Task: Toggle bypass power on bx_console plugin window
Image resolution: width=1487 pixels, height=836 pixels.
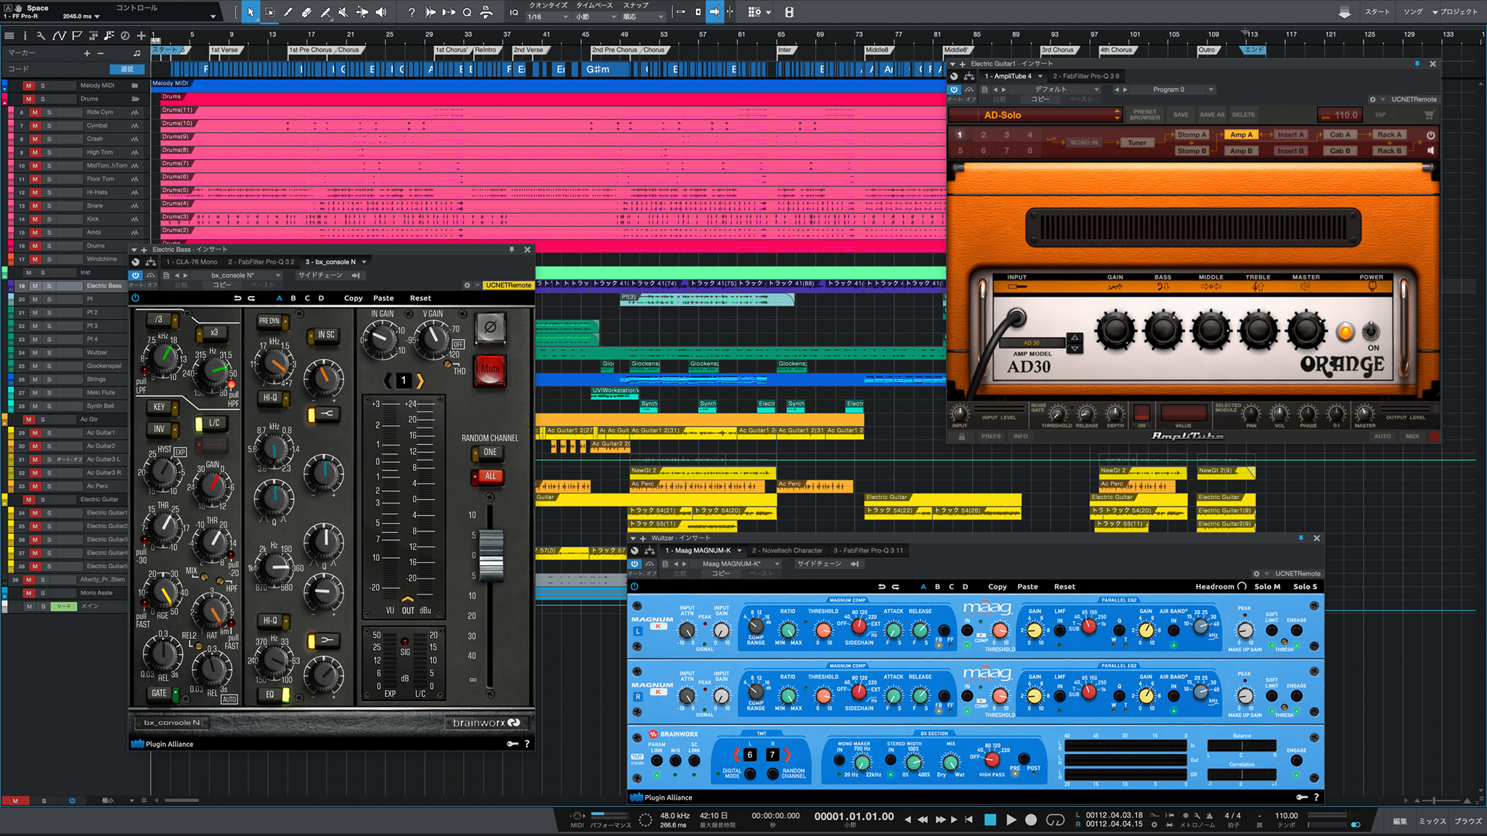Action: [136, 275]
